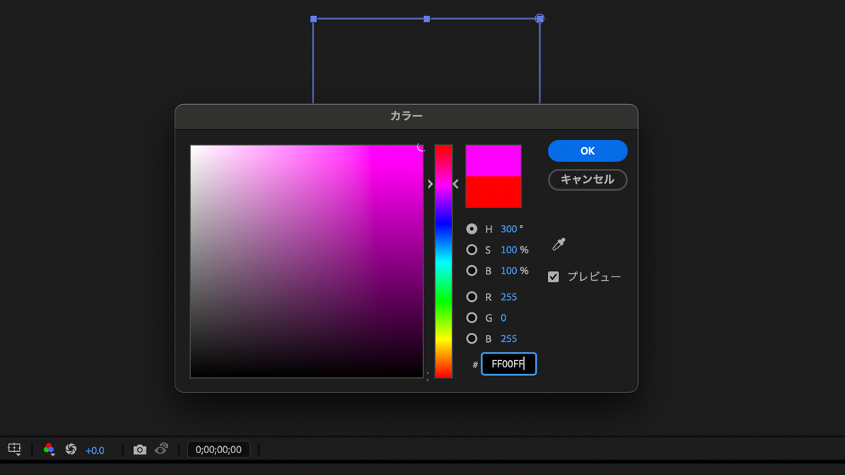Click the green value 0

point(503,318)
